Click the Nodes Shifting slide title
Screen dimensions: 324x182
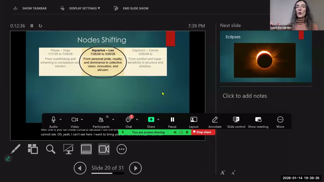102,40
